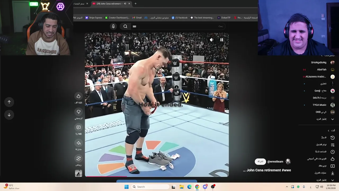The image size is (339, 191).
Task: Open The best streaming bookmark
Action: 202,18
